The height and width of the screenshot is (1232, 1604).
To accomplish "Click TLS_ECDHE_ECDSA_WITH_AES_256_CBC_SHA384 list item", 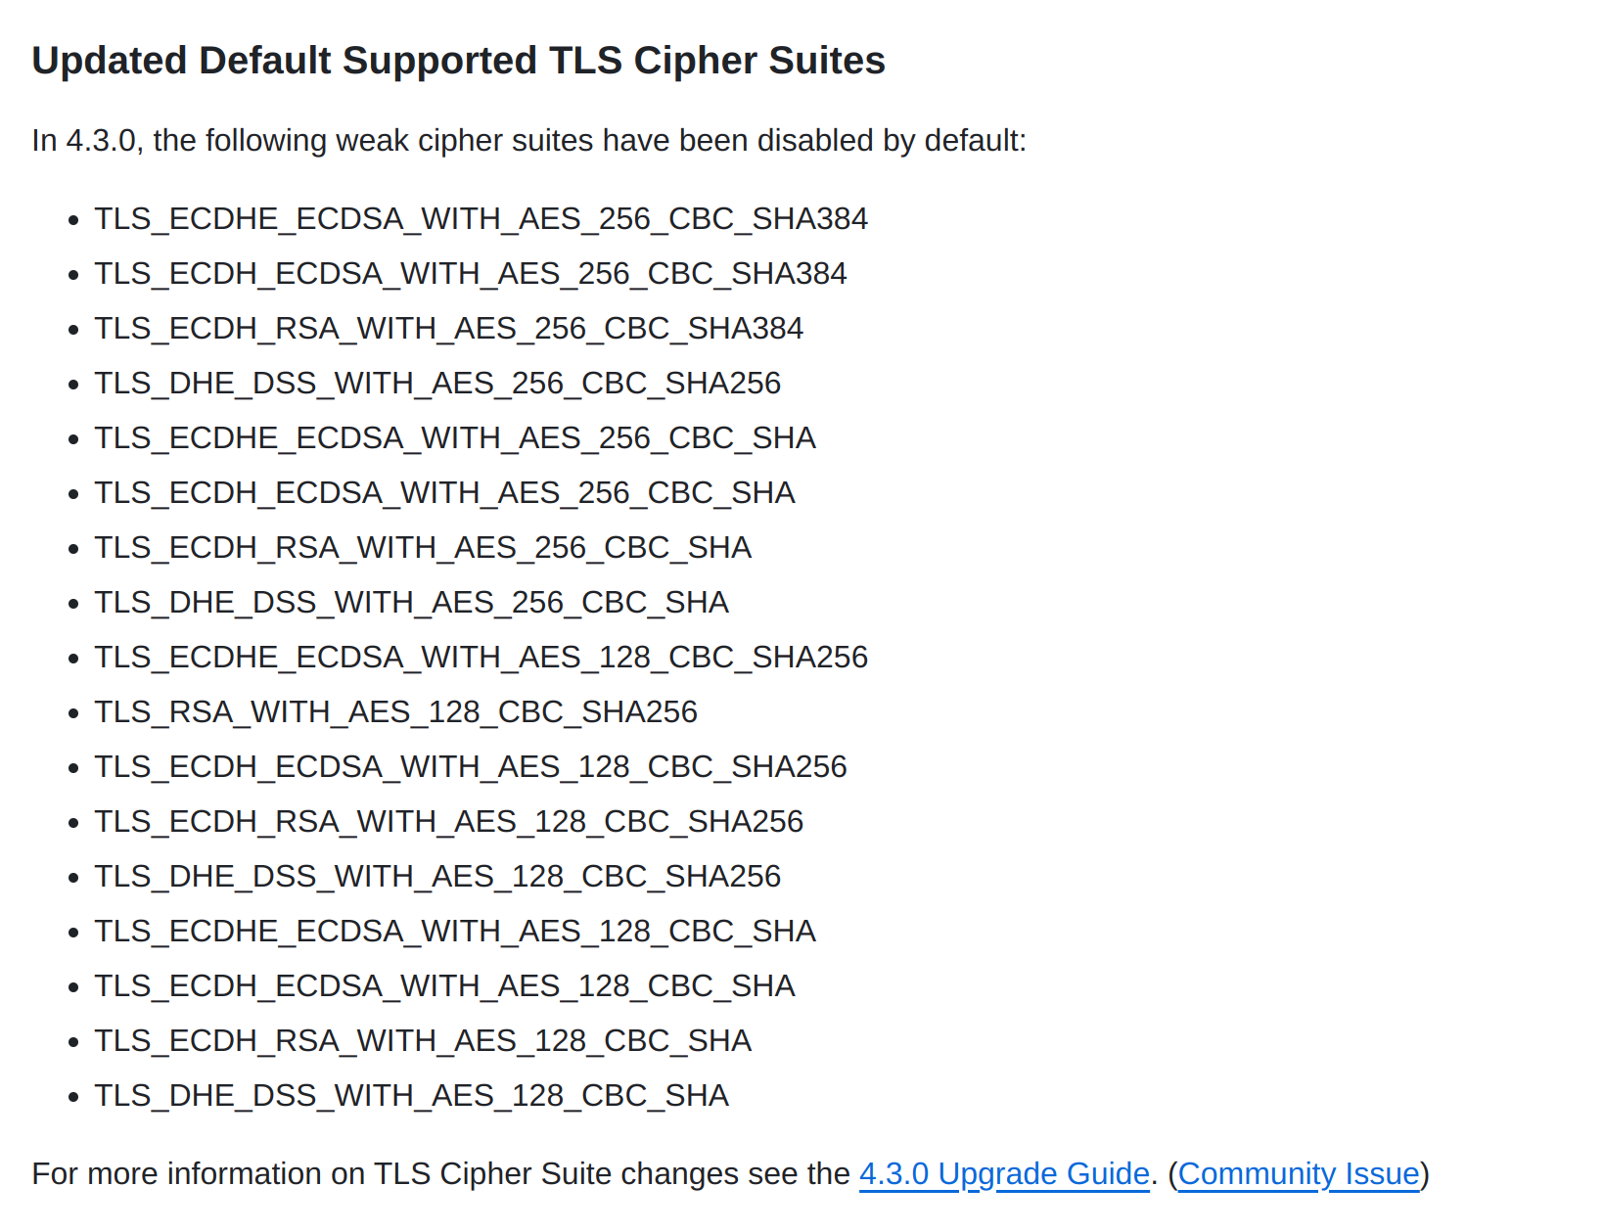I will 481,219.
